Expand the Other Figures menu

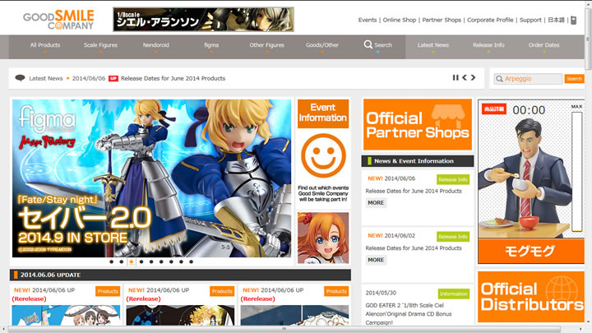(x=267, y=46)
